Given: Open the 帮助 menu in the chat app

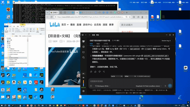Looking at the screenshot, I should pyautogui.click(x=98, y=35).
